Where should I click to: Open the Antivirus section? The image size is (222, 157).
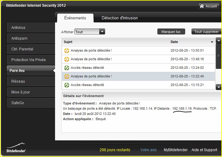pyautogui.click(x=31, y=27)
